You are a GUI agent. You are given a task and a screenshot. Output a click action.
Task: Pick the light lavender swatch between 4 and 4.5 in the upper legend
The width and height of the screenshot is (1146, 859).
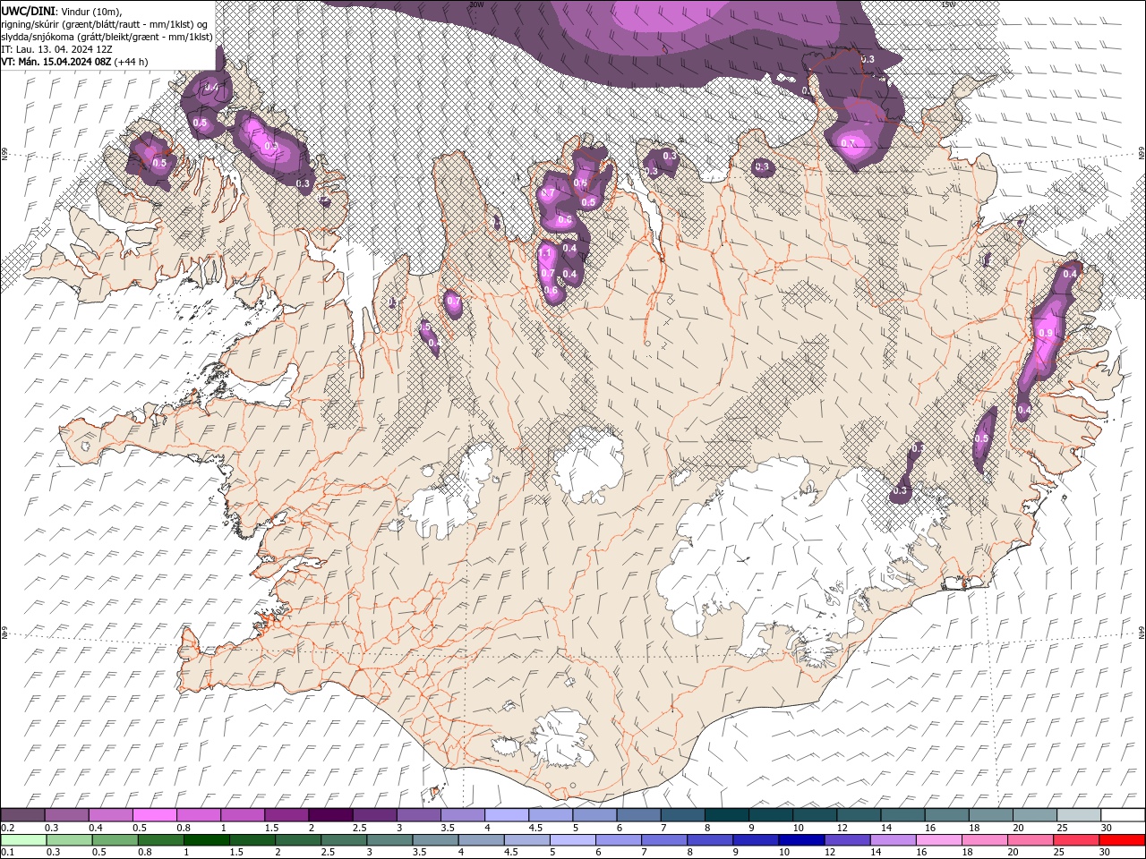507,815
